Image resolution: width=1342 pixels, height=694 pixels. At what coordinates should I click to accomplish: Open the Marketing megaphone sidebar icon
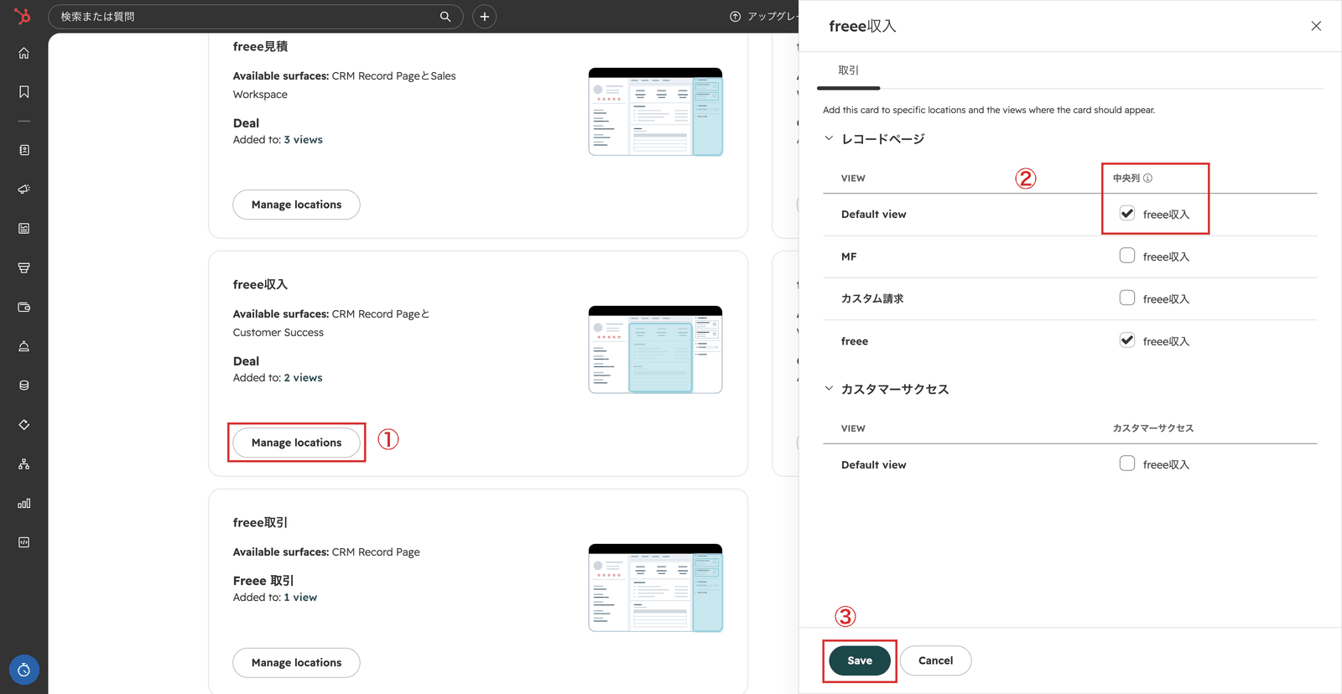pyautogui.click(x=23, y=189)
